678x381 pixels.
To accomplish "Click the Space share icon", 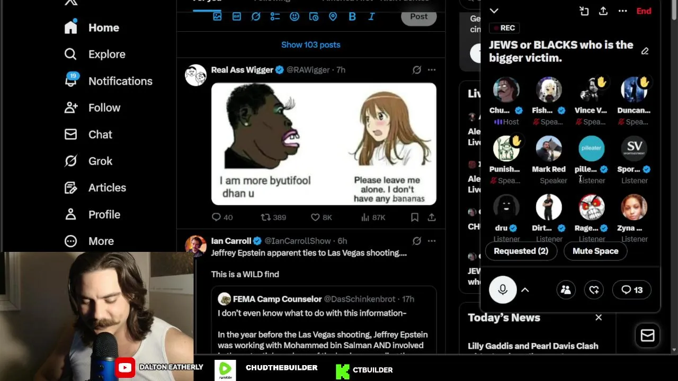I will pyautogui.click(x=603, y=11).
